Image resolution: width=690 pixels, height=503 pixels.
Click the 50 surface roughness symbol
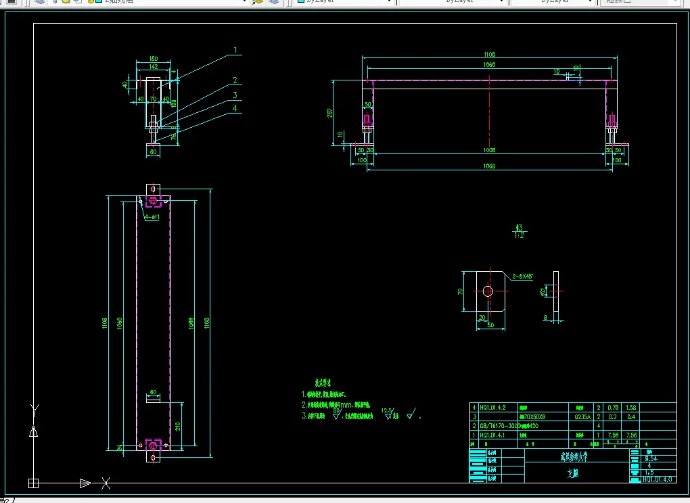pos(337,414)
